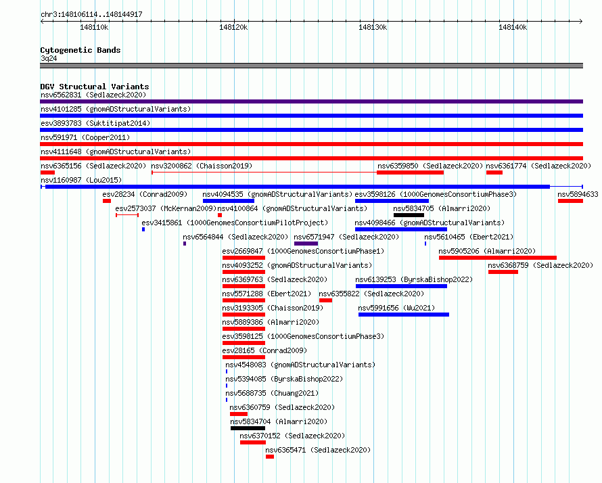Click the nsv4094535 gnomAD blue bar
This screenshot has width=602, height=483.
point(229,201)
